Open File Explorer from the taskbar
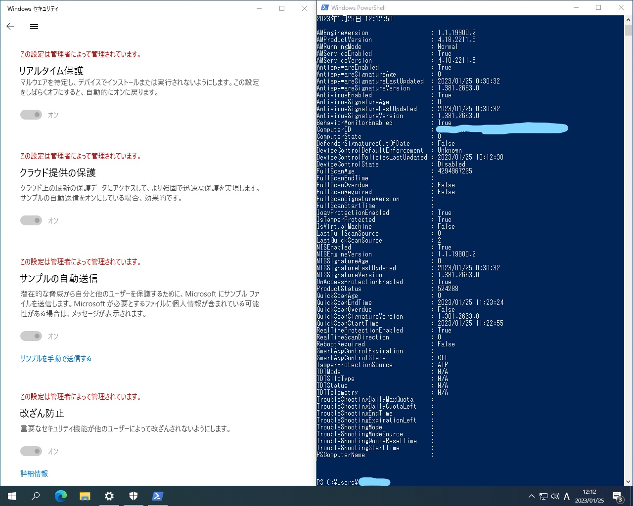Viewport: 633px width, 506px height. pos(85,496)
